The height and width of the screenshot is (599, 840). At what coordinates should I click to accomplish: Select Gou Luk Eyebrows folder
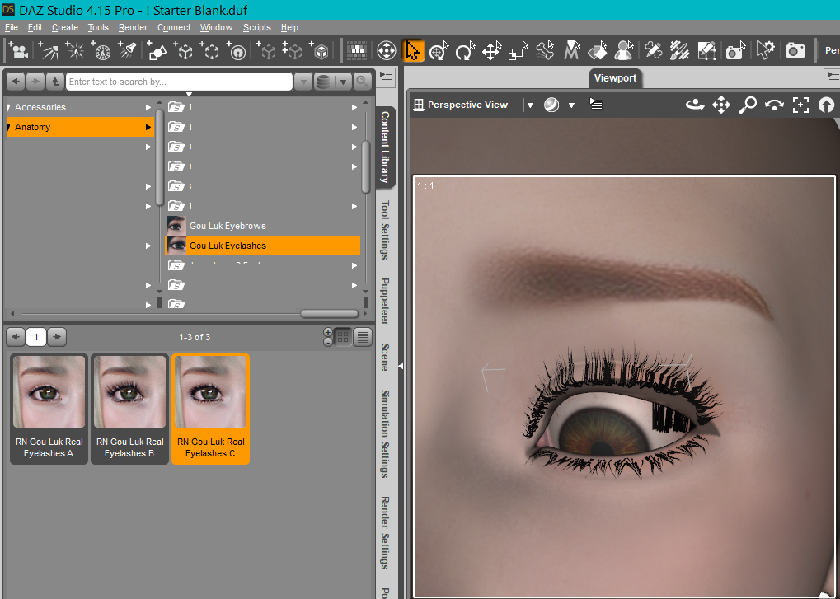tap(228, 226)
